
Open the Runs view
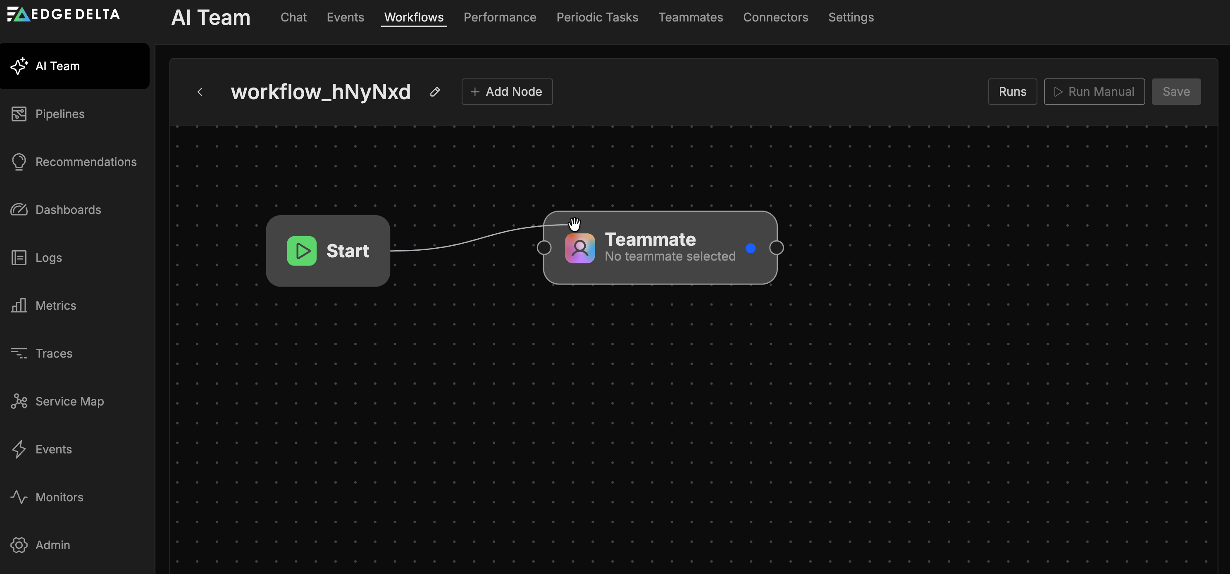point(1012,92)
